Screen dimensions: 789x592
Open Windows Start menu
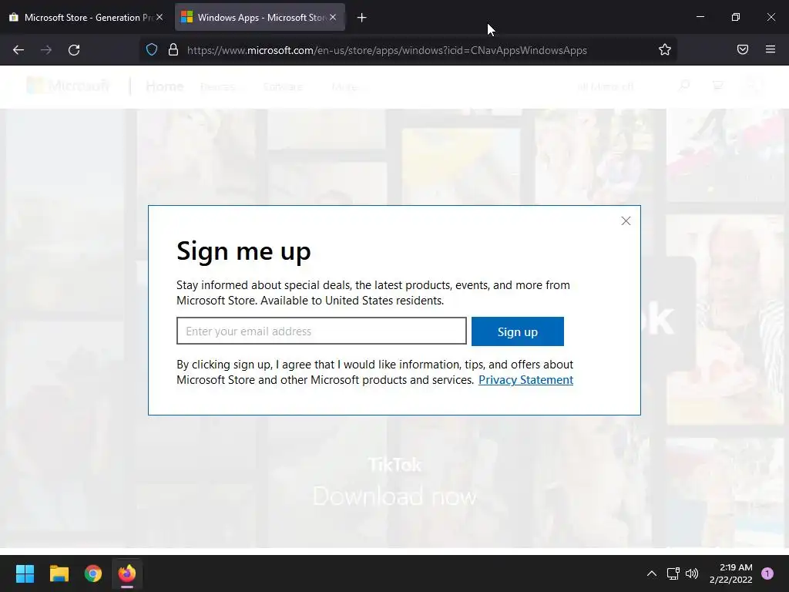point(25,573)
